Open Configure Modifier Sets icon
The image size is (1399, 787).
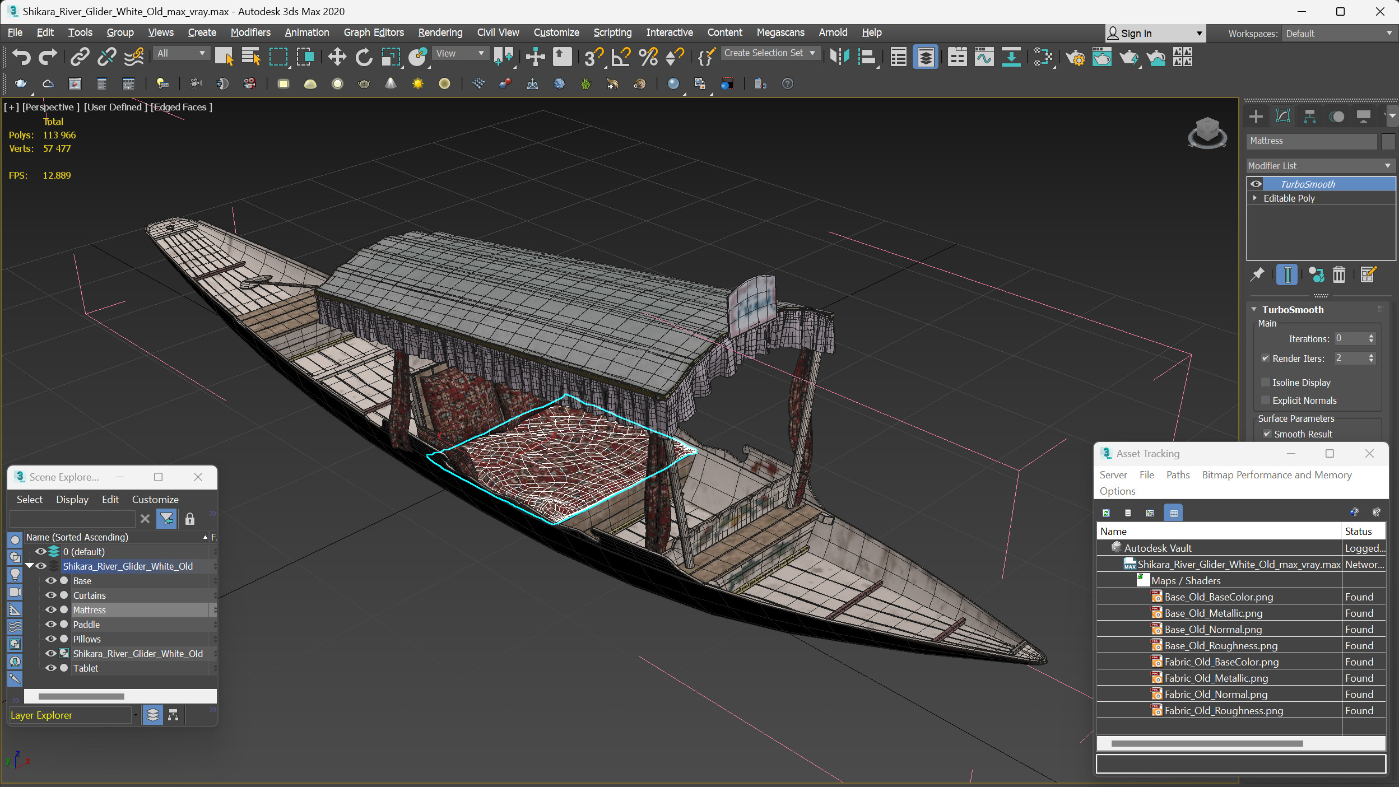[x=1368, y=274]
